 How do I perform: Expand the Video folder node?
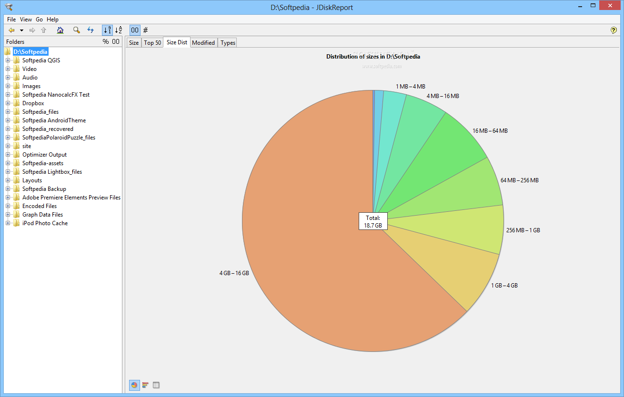tap(8, 69)
